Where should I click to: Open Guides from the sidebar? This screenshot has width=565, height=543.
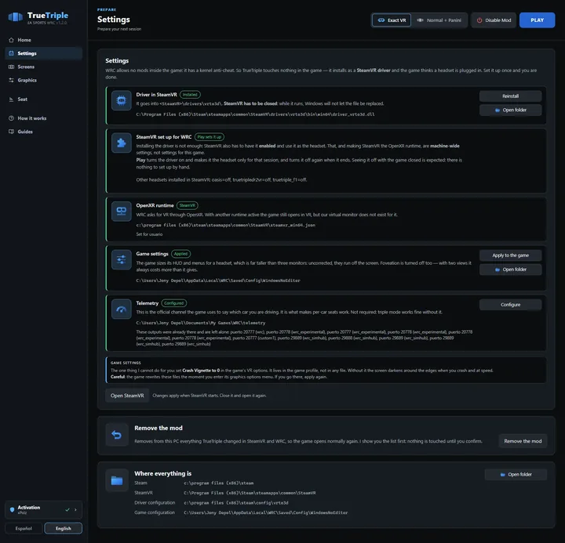pos(44,132)
